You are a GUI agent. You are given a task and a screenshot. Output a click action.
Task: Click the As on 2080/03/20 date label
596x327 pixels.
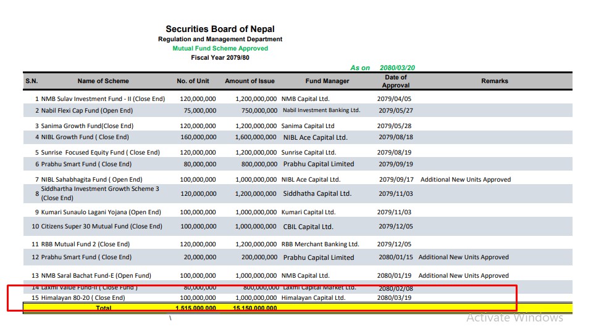coord(387,68)
